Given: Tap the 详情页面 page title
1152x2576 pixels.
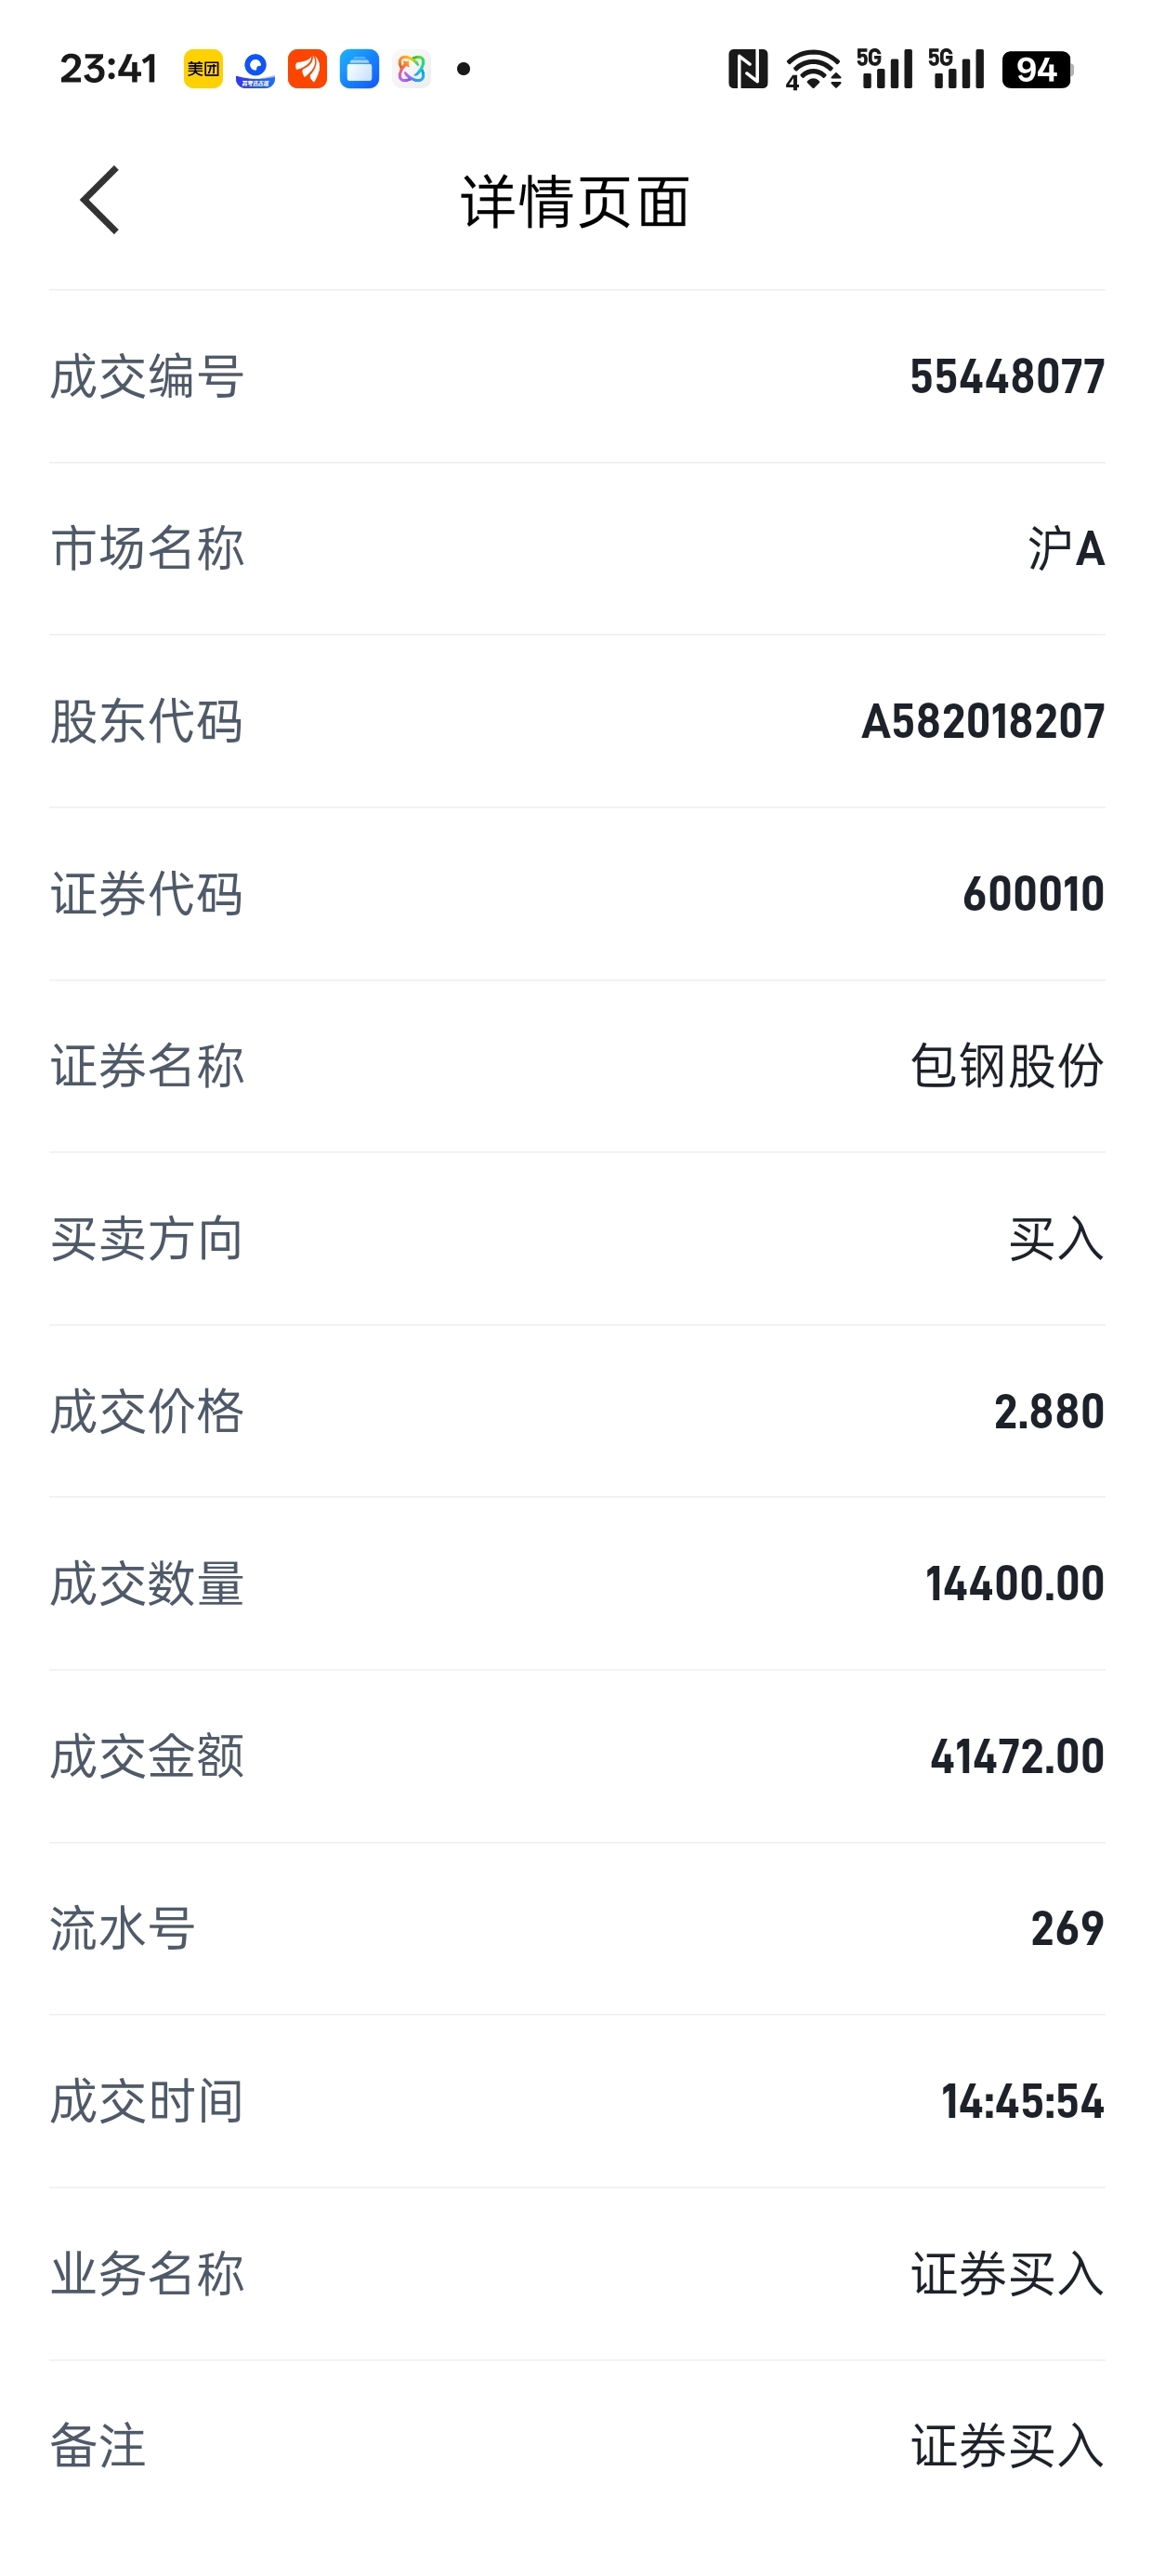Looking at the screenshot, I should tap(576, 201).
